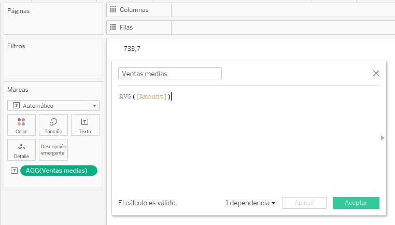
Task: Open the Color mark card
Action: pyautogui.click(x=21, y=125)
